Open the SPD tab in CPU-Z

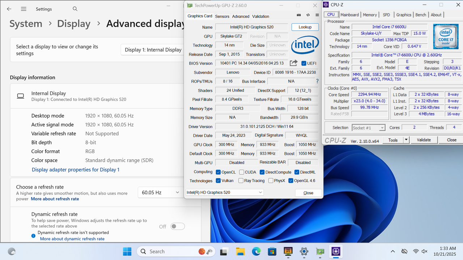tap(386, 15)
